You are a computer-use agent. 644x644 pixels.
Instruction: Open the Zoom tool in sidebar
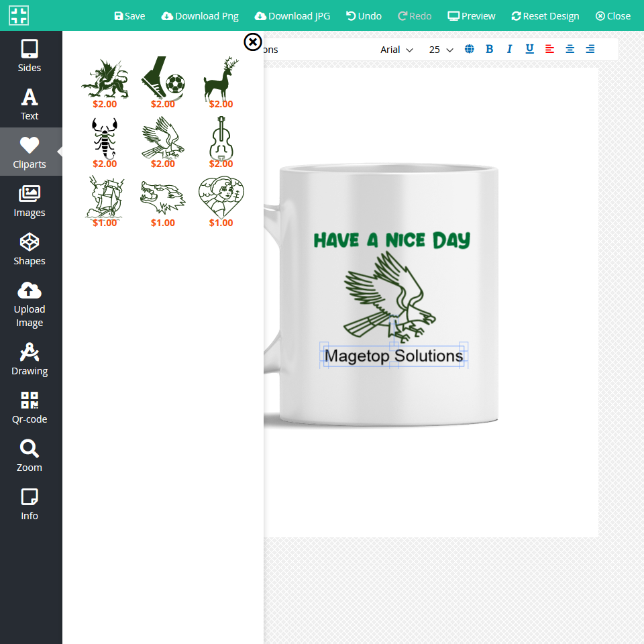[x=30, y=455]
